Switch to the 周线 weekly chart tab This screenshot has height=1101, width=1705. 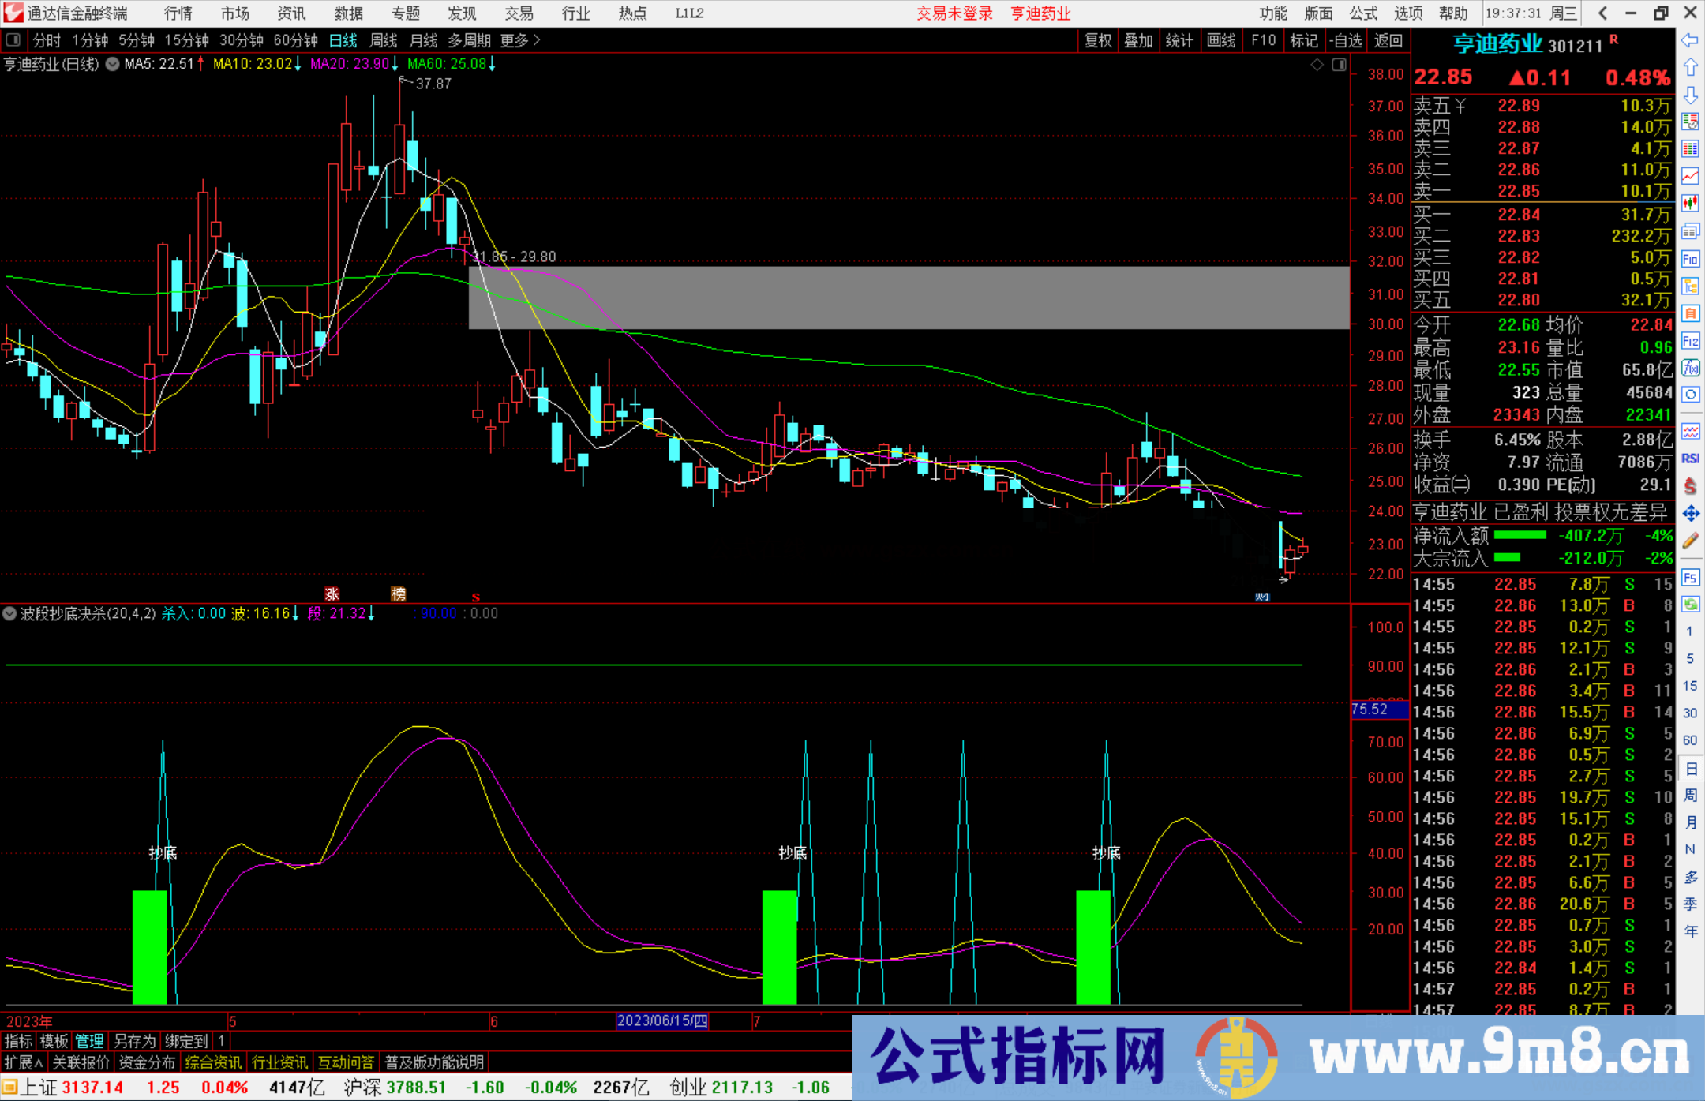click(383, 40)
